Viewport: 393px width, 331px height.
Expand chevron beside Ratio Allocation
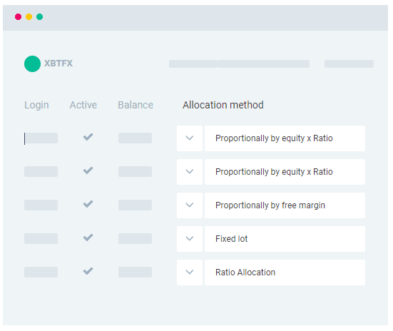point(190,273)
